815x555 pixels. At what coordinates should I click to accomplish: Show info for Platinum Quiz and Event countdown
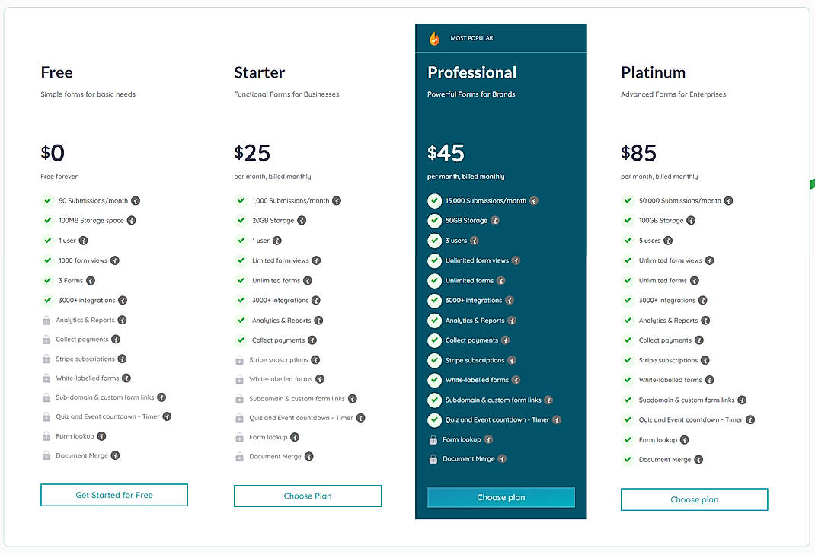(x=750, y=420)
